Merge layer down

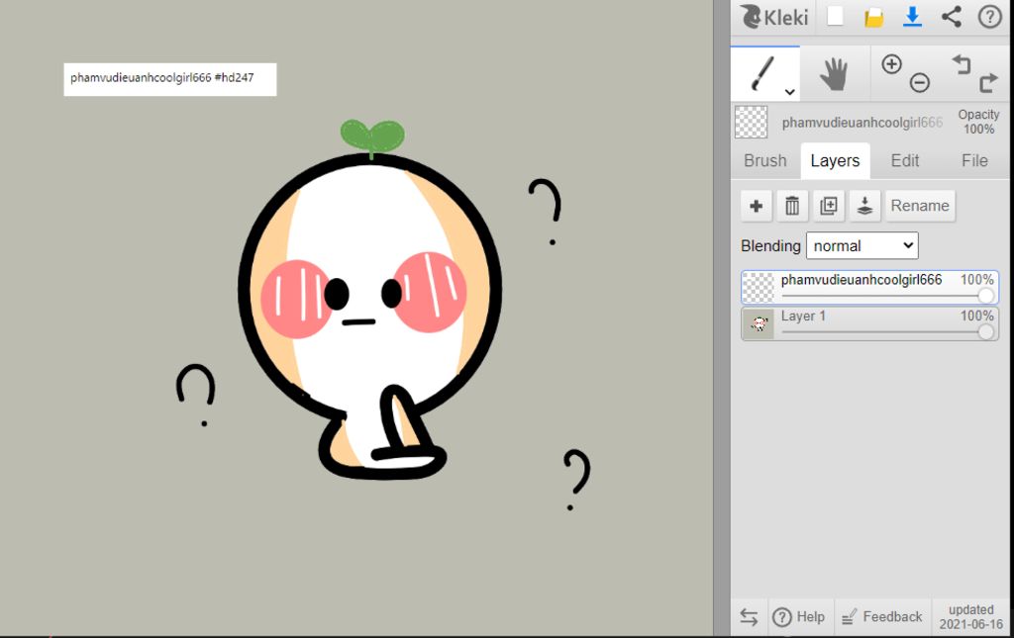click(x=864, y=206)
